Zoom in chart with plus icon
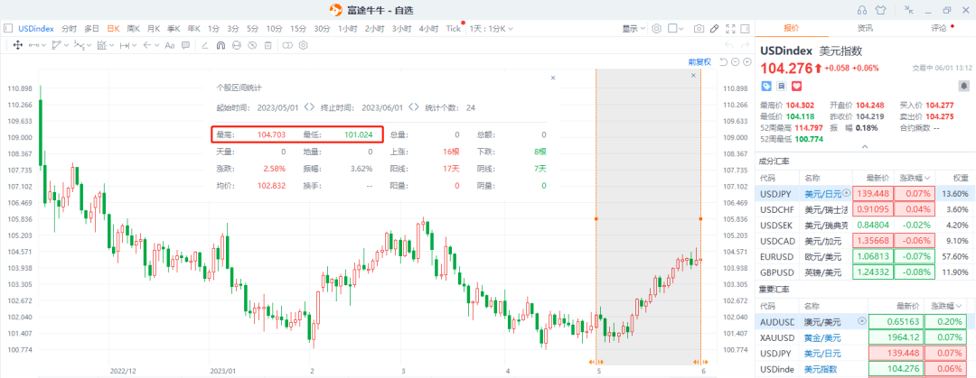 747,62
